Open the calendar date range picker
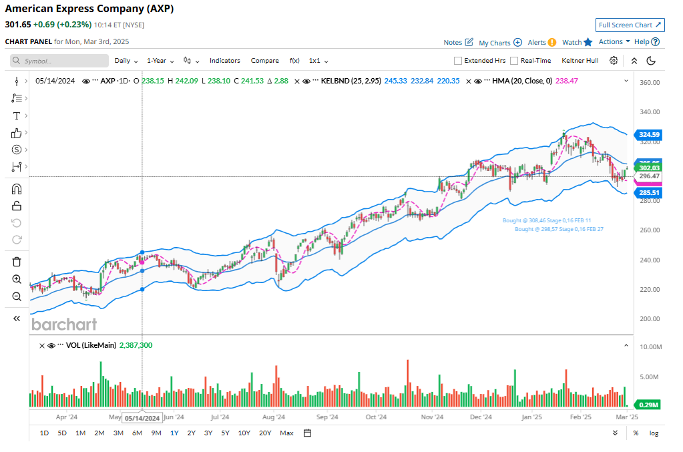Image resolution: width=683 pixels, height=452 pixels. click(x=308, y=433)
